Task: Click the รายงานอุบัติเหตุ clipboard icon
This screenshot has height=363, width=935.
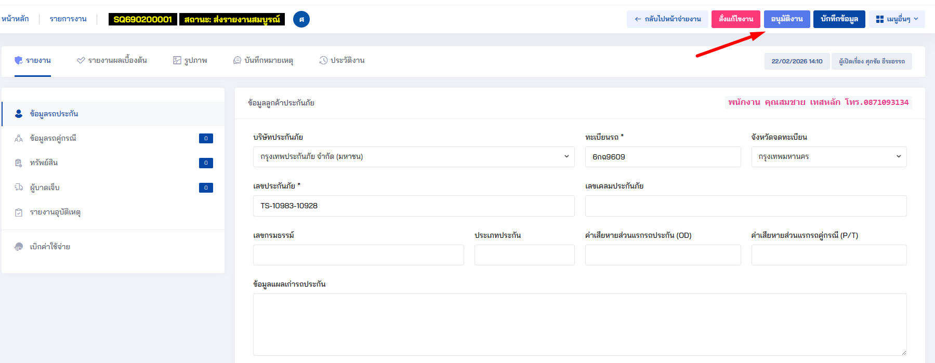Action: 19,212
